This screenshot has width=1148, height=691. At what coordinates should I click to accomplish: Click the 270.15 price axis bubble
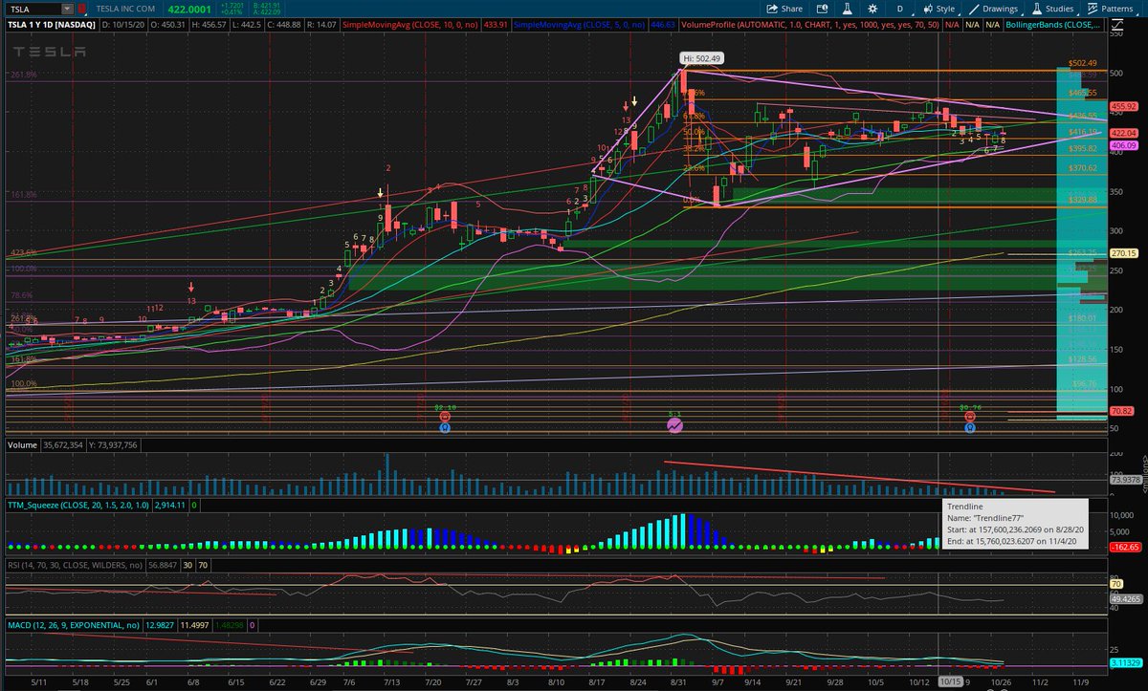[1123, 253]
